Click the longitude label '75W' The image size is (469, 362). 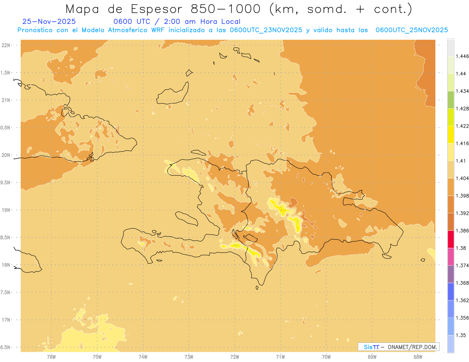pos(97,357)
